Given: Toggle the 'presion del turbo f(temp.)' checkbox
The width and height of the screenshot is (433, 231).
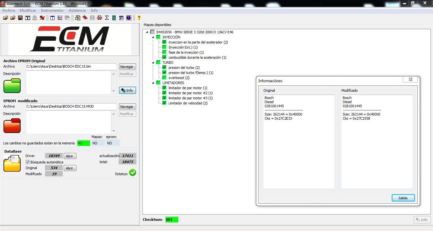Looking at the screenshot, I should point(164,73).
